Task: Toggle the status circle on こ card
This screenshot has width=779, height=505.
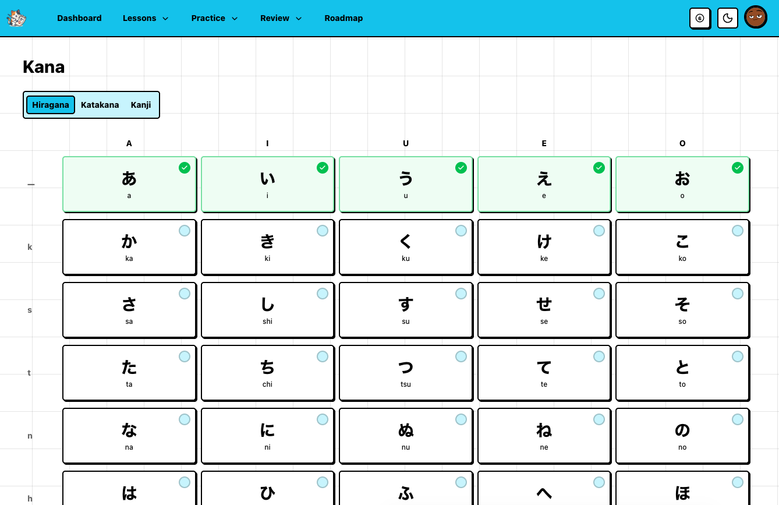Action: [x=738, y=231]
